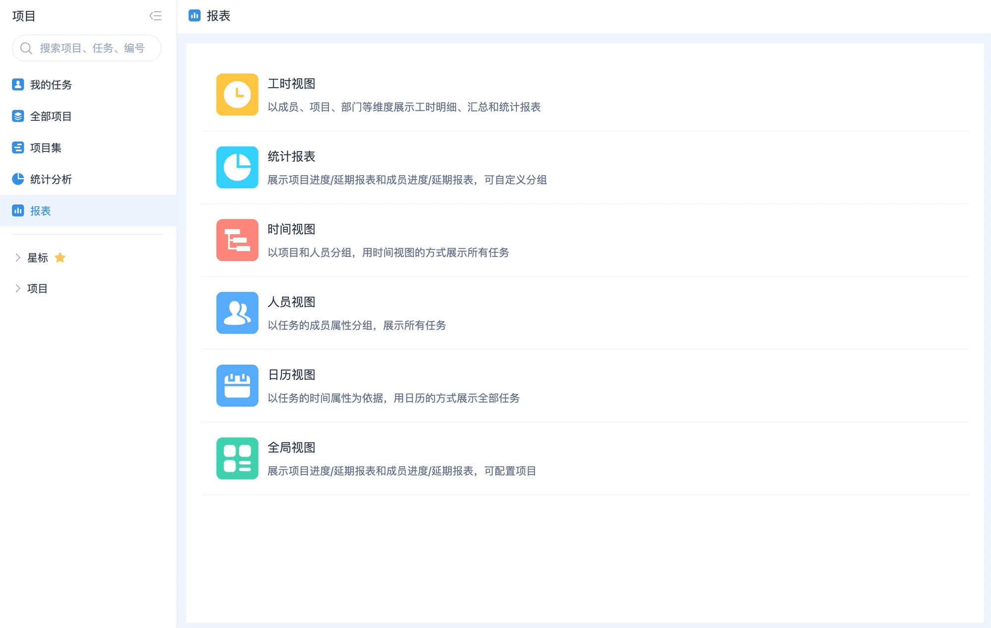Viewport: 991px width, 628px height.
Task: Click the search magnifier icon
Action: 26,48
